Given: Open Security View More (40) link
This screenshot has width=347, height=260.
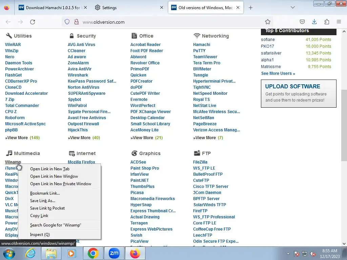Looking at the screenshot, I should (84, 138).
